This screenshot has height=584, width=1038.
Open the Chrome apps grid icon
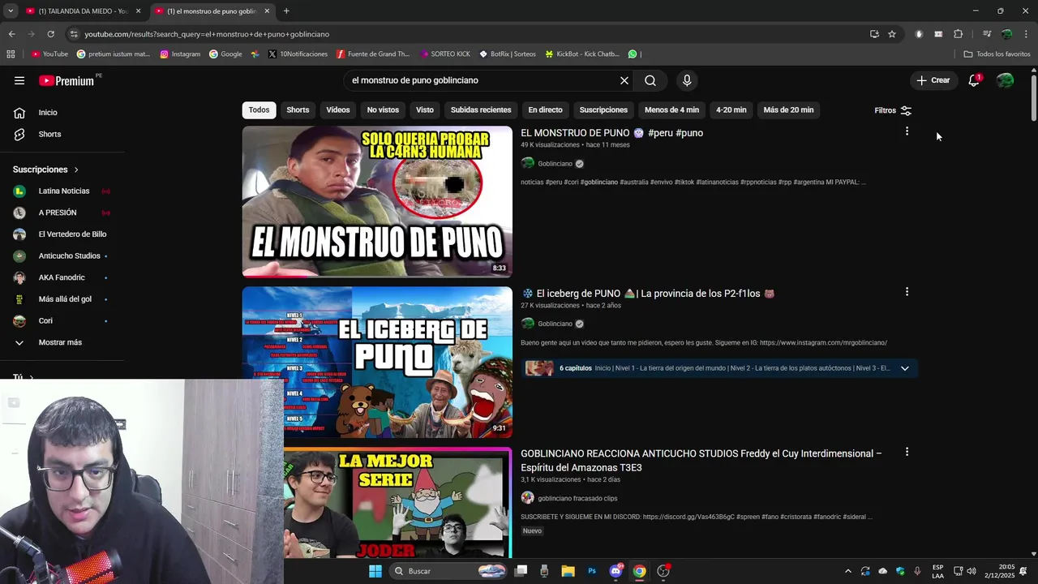pyautogui.click(x=11, y=54)
